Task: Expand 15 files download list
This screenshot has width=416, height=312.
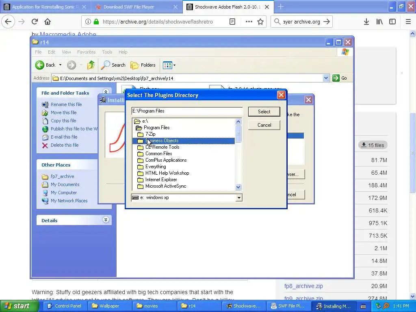Action: [373, 145]
